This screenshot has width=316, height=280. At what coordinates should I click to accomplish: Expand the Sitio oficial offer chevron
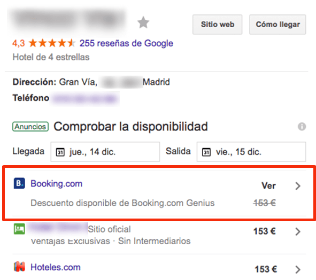(298, 231)
